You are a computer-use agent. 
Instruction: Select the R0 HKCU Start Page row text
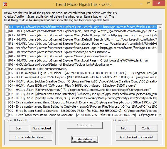click(x=83, y=31)
